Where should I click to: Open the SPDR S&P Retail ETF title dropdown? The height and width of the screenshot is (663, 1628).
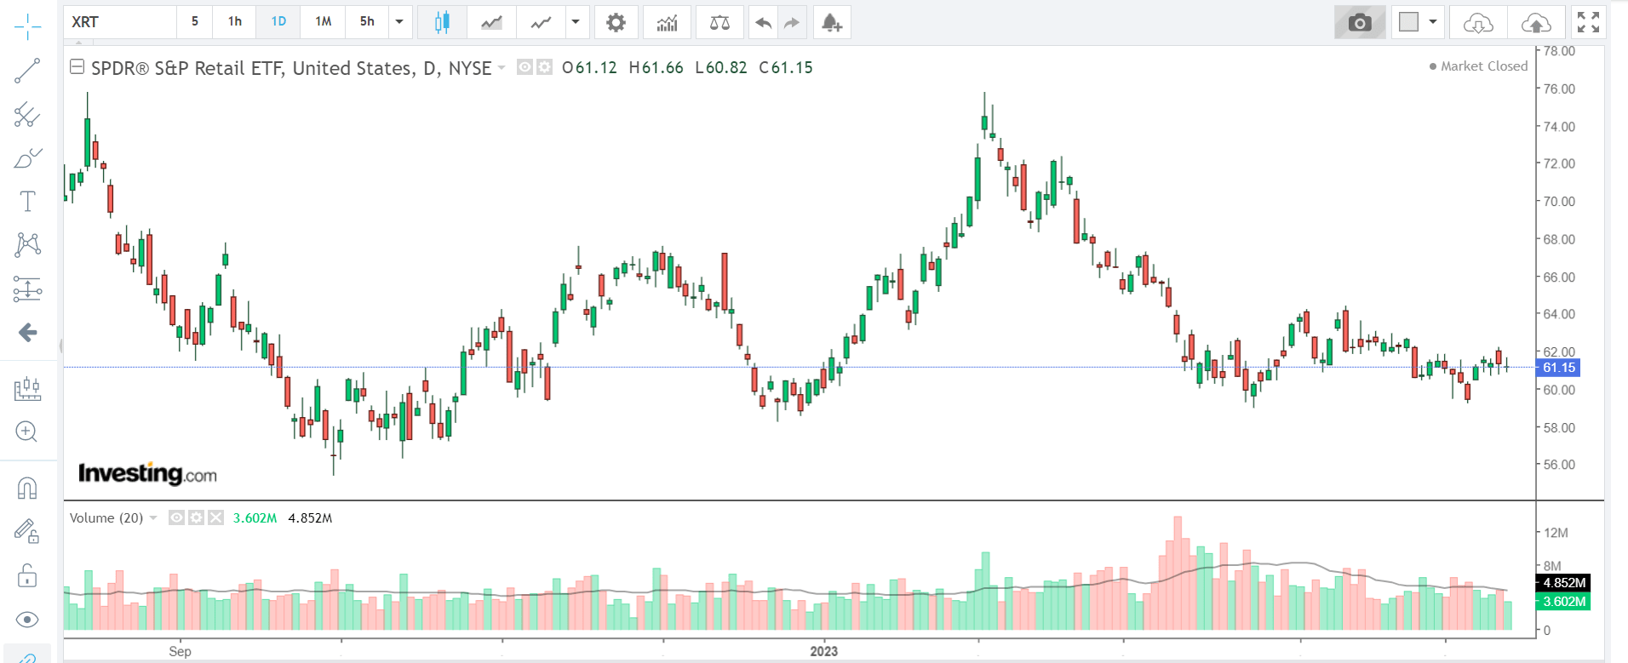pos(502,67)
